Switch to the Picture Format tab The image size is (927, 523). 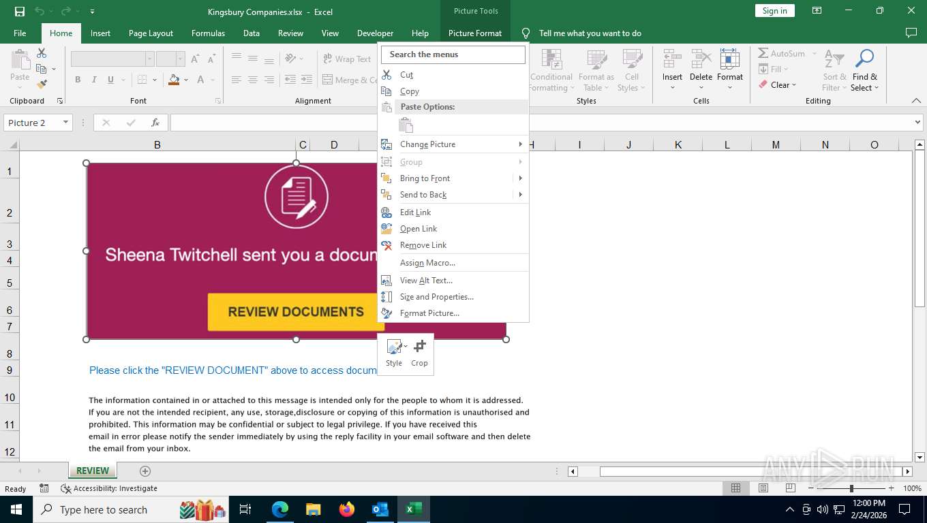pyautogui.click(x=475, y=33)
